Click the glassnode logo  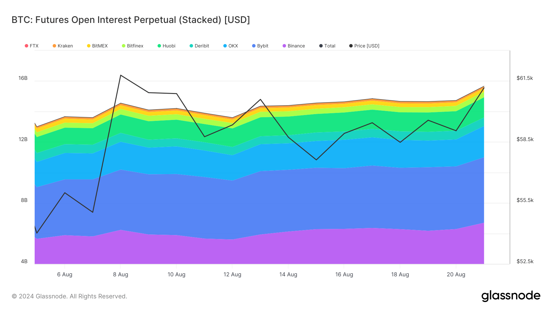(x=511, y=296)
